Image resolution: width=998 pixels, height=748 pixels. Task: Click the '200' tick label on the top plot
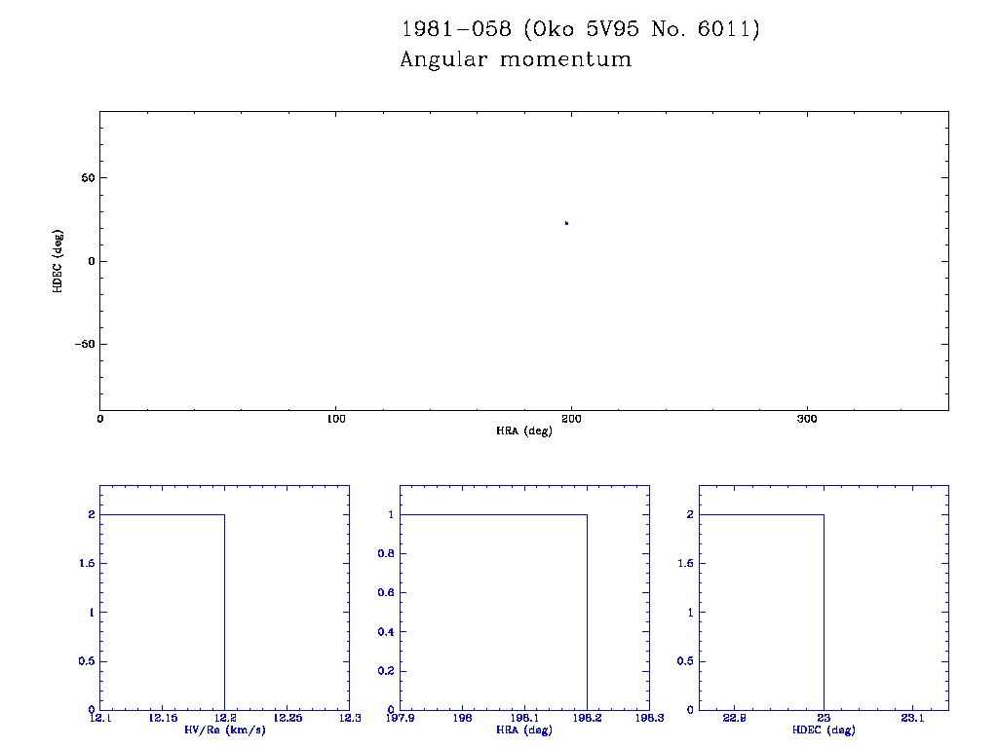tap(571, 419)
